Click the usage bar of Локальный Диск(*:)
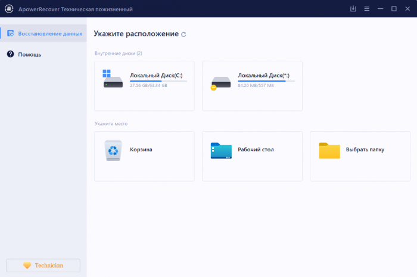The height and width of the screenshot is (277, 417). click(266, 81)
